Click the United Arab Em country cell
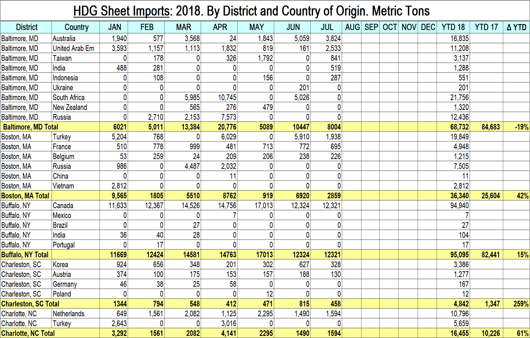 coord(73,48)
